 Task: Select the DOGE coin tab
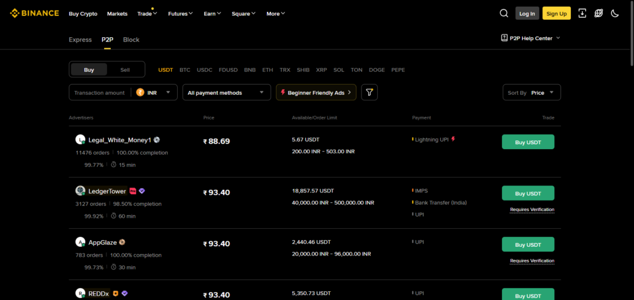point(377,70)
